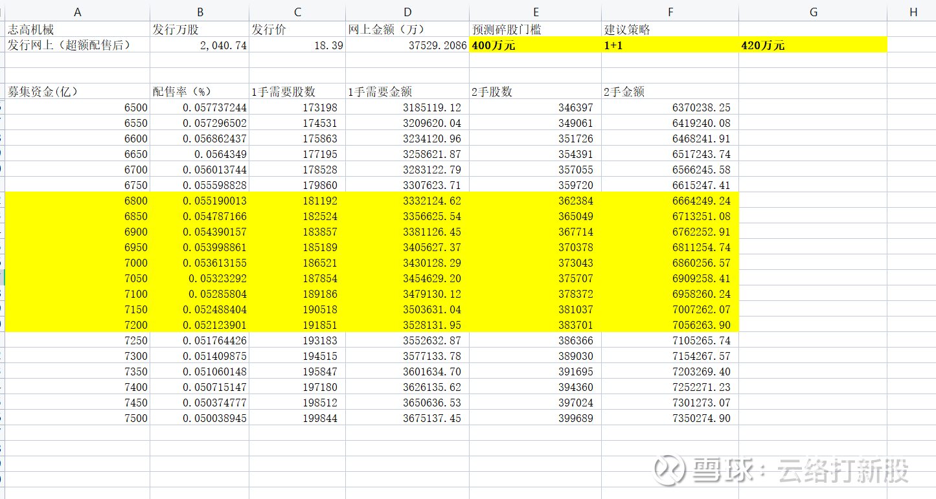Viewport: 936px width, 499px height.
Task: Click the cell showing 173198
Action: pyautogui.click(x=297, y=107)
